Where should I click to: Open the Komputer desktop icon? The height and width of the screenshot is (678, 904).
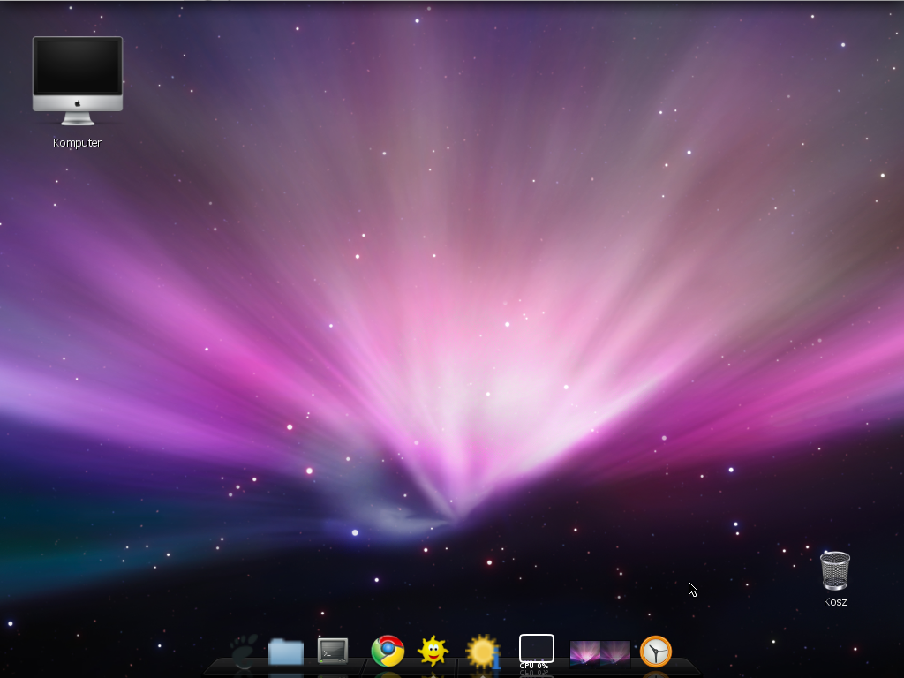[78, 80]
